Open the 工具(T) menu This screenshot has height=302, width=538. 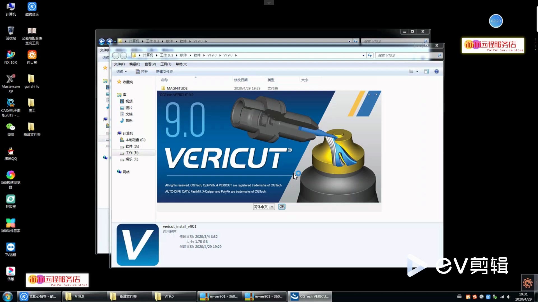pyautogui.click(x=166, y=64)
